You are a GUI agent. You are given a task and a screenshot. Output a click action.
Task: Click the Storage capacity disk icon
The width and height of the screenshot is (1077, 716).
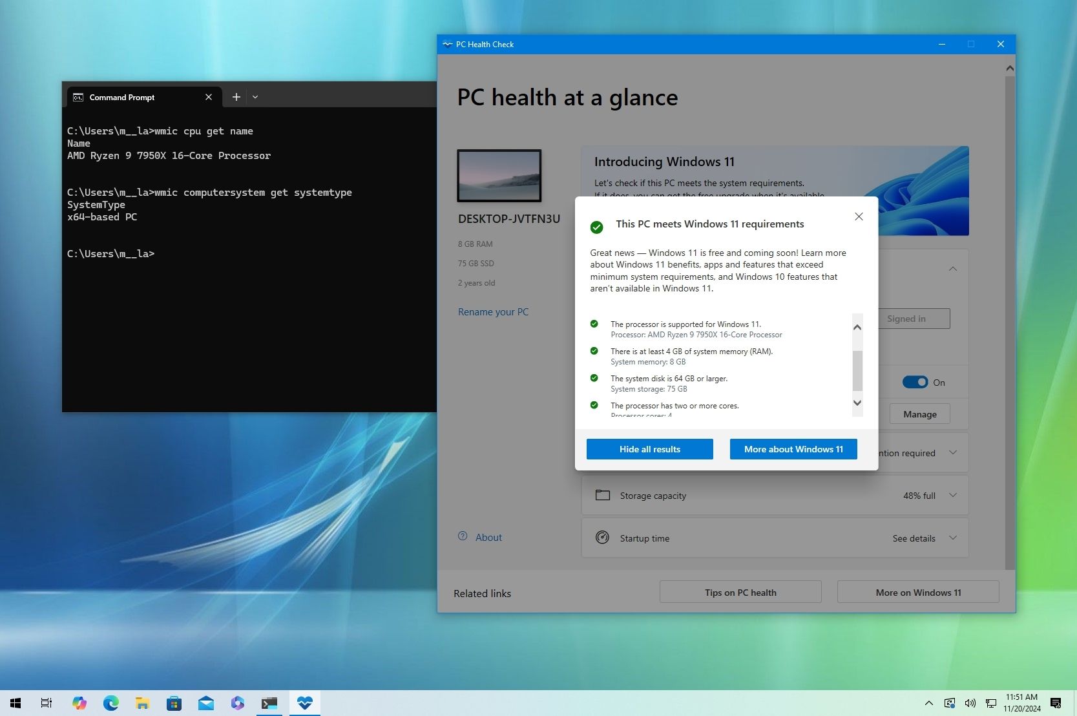point(603,495)
